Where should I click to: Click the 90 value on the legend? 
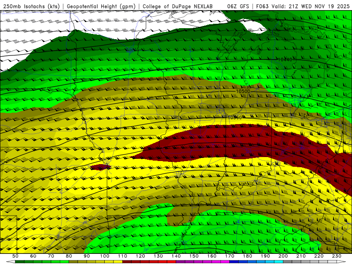[87, 256]
